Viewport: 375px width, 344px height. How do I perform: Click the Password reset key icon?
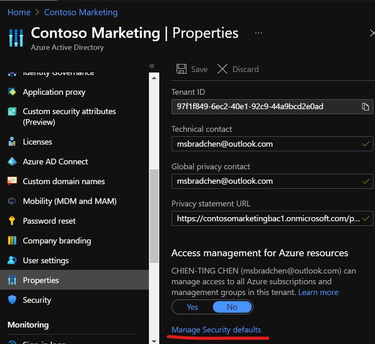coord(12,221)
